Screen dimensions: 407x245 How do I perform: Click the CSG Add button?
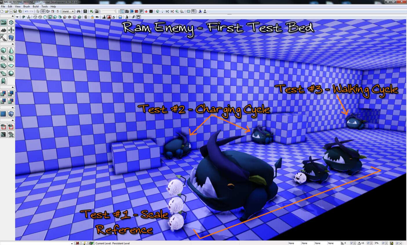point(3,93)
